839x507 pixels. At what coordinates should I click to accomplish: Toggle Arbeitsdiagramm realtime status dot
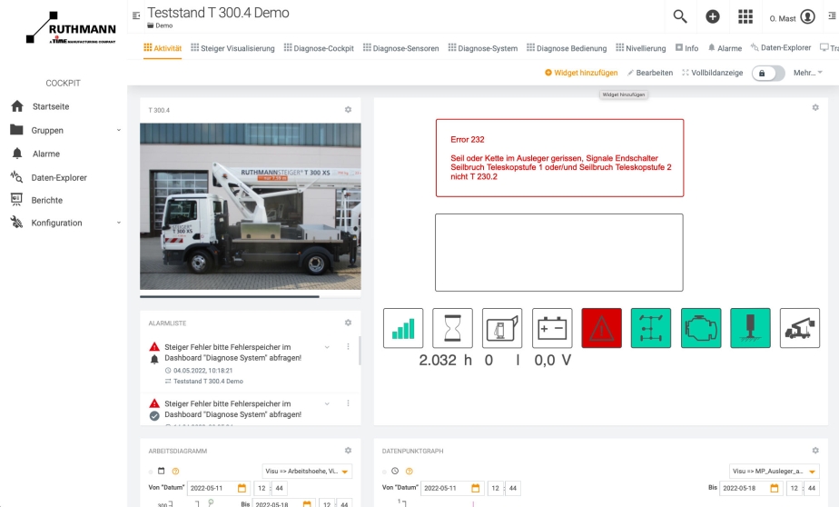[x=151, y=472]
